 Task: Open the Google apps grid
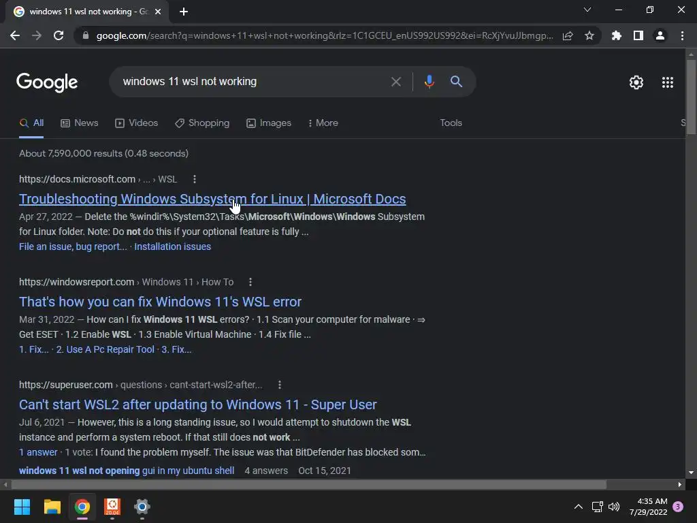pyautogui.click(x=668, y=82)
